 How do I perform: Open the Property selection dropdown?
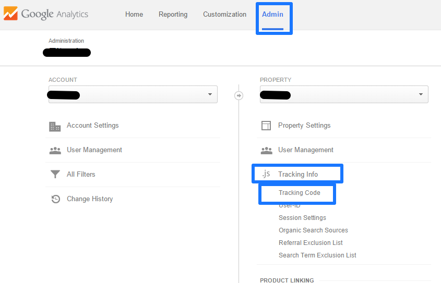(x=344, y=94)
